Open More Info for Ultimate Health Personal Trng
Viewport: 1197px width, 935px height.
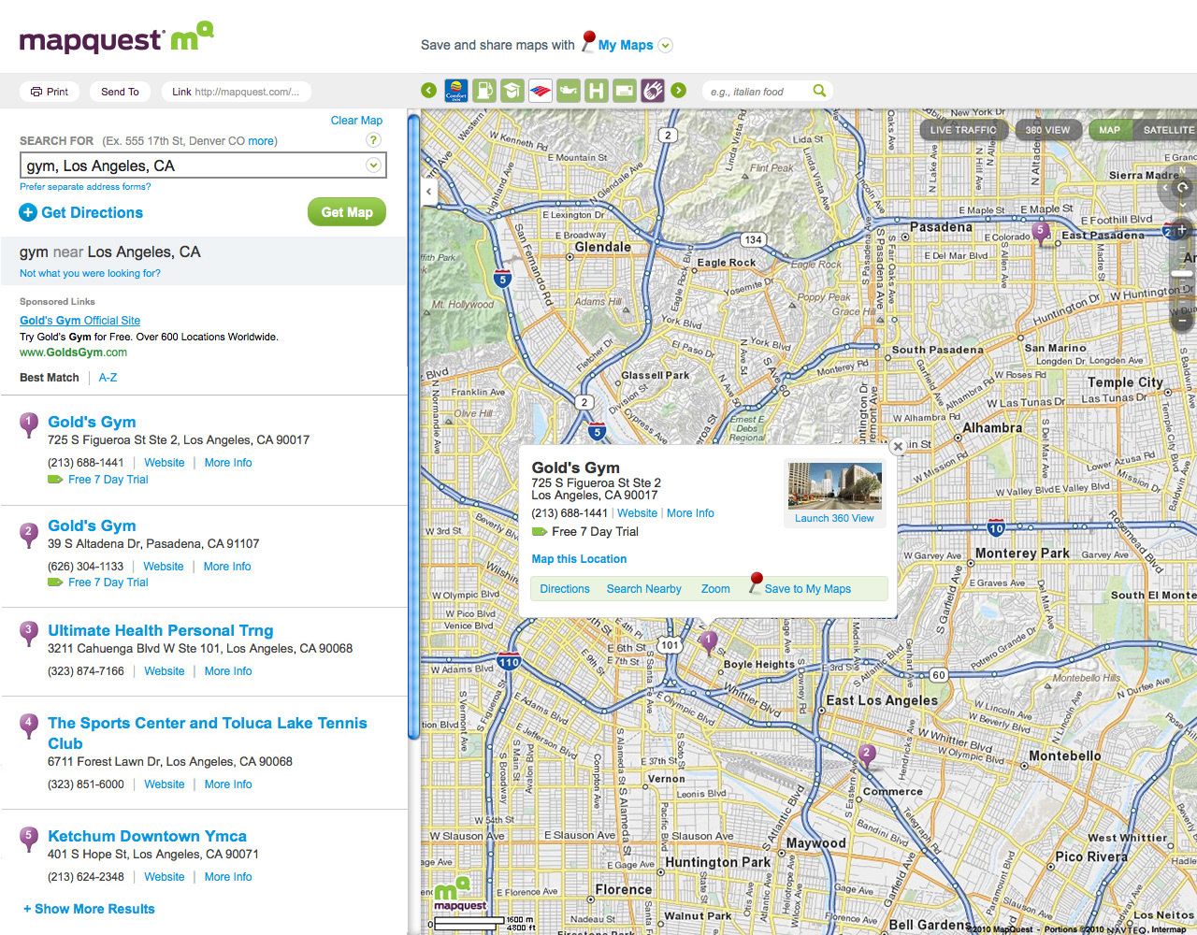coord(228,671)
